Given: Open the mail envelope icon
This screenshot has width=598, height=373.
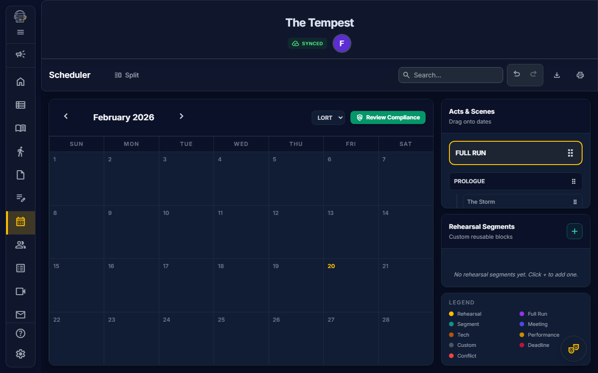Looking at the screenshot, I should pyautogui.click(x=20, y=314).
